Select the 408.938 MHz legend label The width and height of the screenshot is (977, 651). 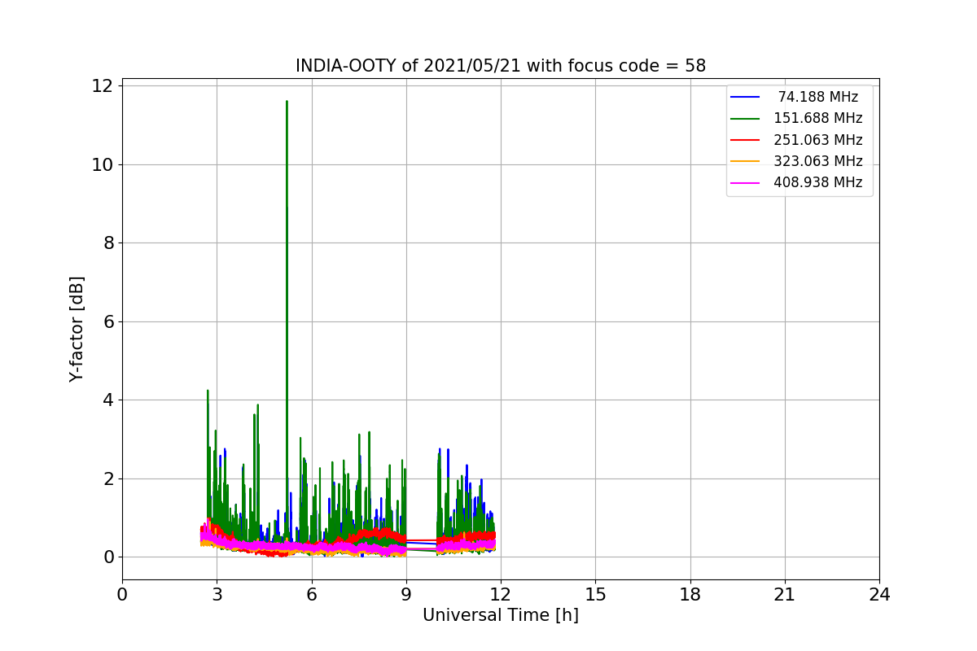point(817,182)
